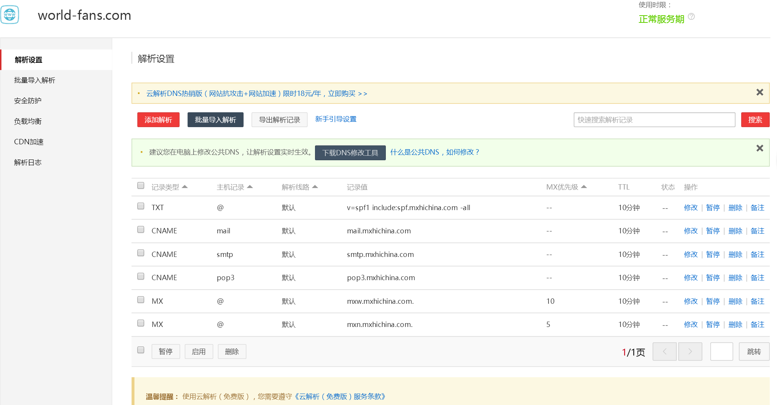Click 导出解析记录 button
777x405 pixels.
tap(279, 120)
